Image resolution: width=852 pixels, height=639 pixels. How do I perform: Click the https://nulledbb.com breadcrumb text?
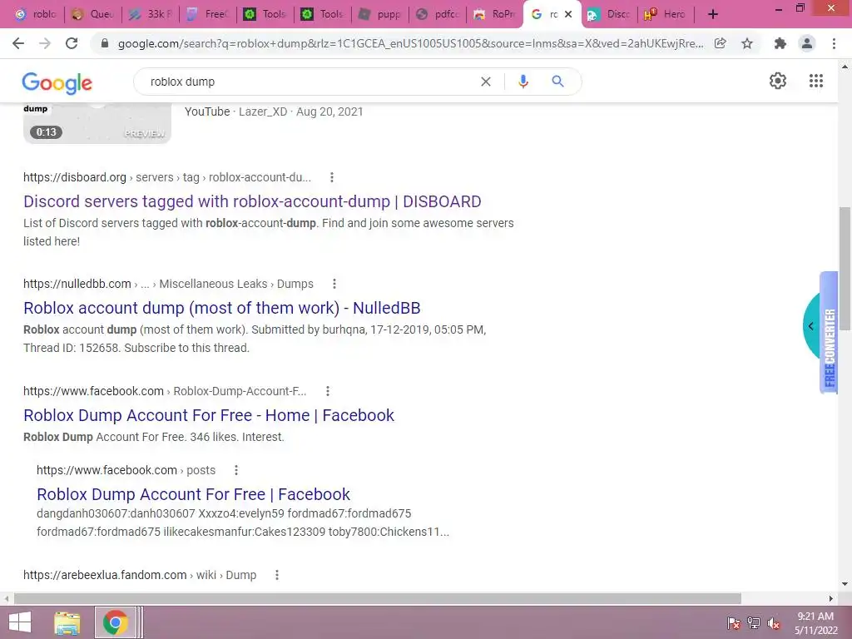(x=77, y=284)
